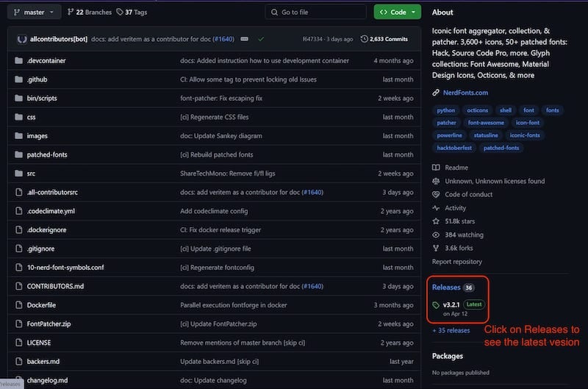Click the commit hash f647334
The width and height of the screenshot is (588, 389).
tap(312, 39)
